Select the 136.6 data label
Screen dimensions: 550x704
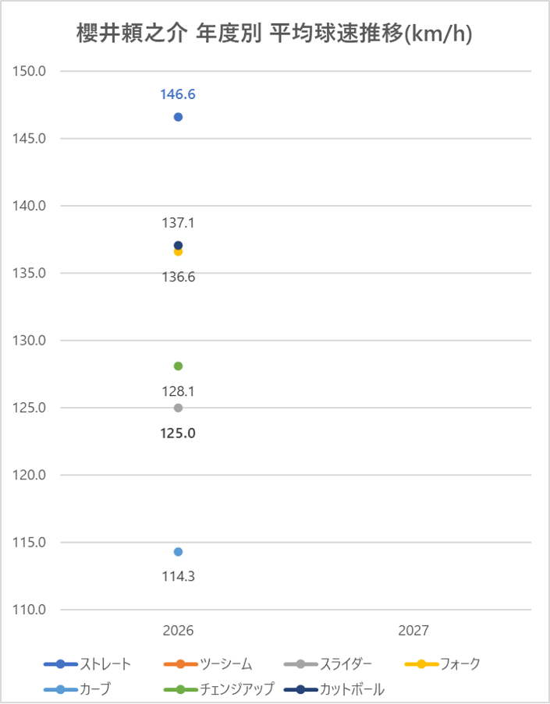pyautogui.click(x=178, y=277)
